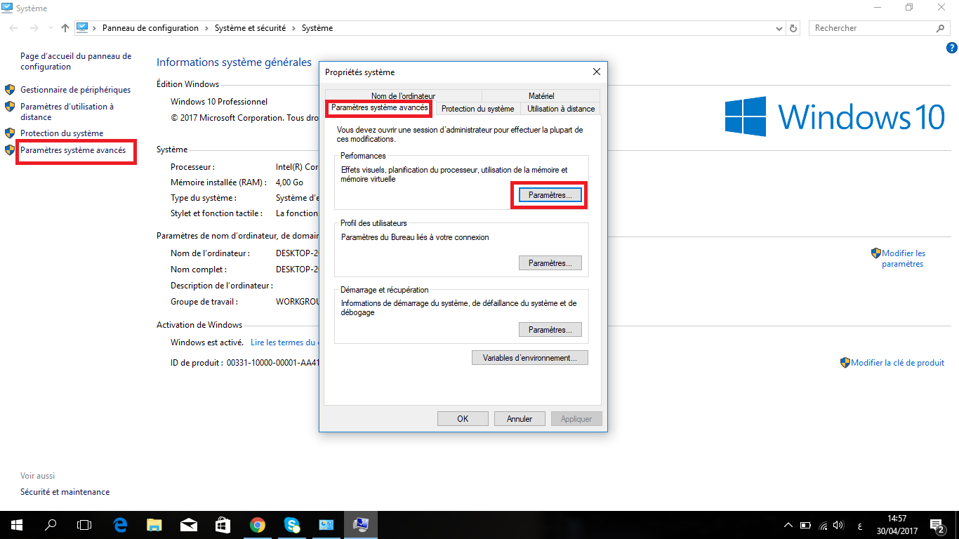Expand the address bar history dropdown

[779, 29]
